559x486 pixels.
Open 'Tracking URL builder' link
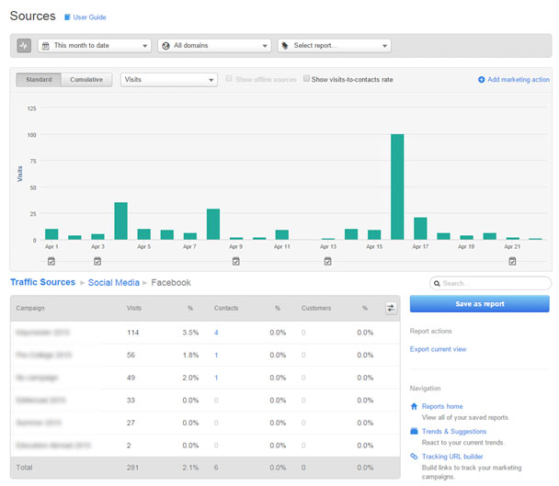click(452, 457)
